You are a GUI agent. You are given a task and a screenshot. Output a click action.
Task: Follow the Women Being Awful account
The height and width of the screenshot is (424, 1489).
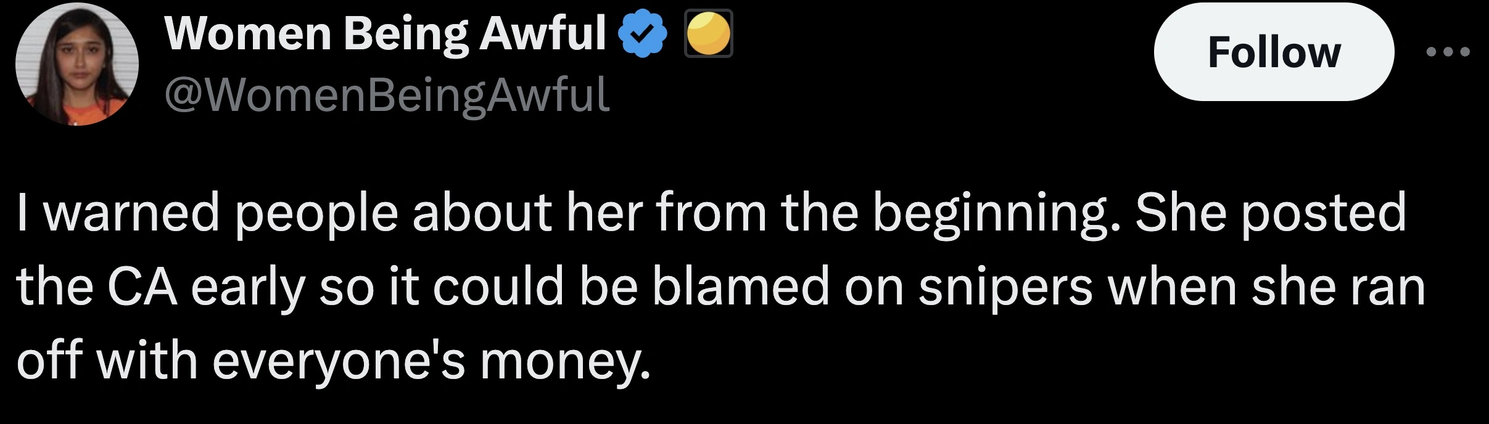(1274, 52)
